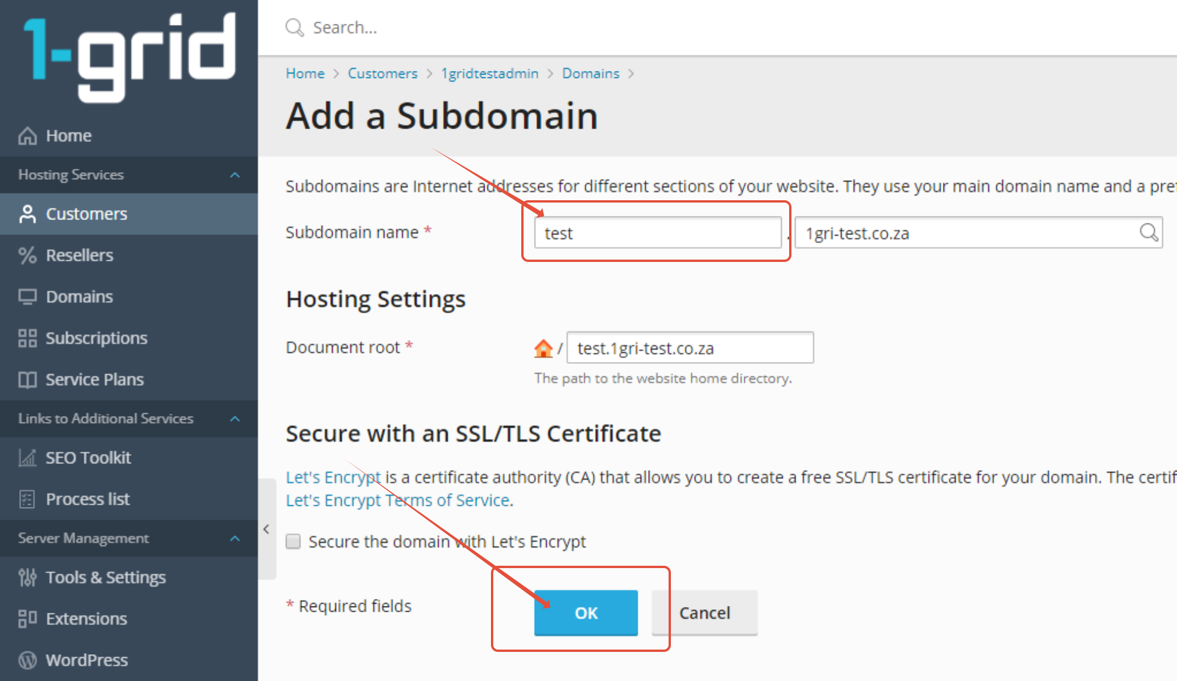
Task: Collapse Links to Additional Services section
Action: click(x=235, y=418)
